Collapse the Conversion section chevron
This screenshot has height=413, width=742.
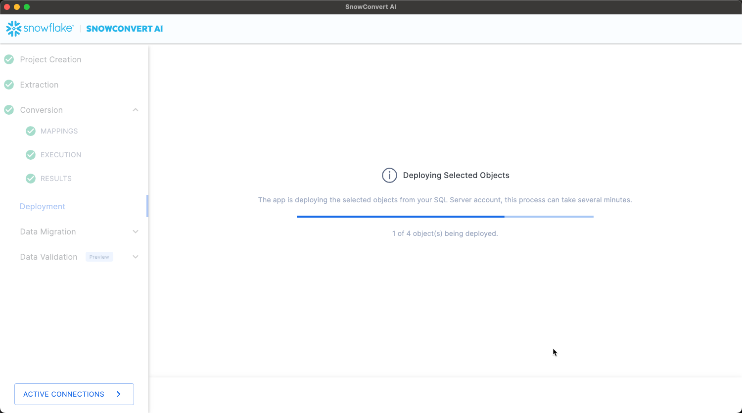(x=136, y=110)
